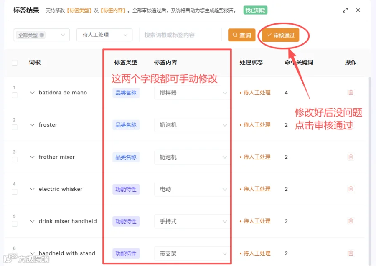The height and width of the screenshot is (266, 376).
Task: Click keyword count 4 for batidora de mano
Action: coord(286,93)
